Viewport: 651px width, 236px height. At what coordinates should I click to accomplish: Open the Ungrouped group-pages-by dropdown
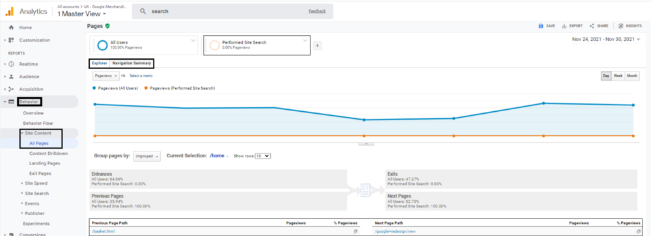pos(146,156)
